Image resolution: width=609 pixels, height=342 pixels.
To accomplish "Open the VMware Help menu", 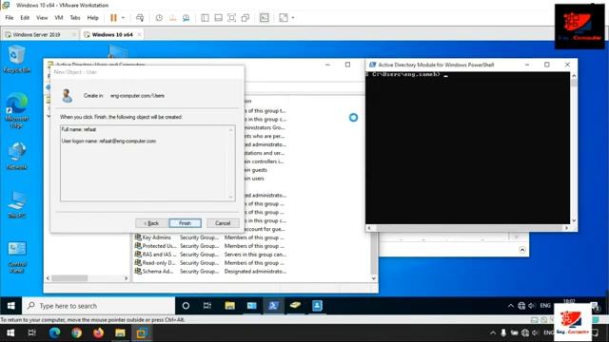I will tap(93, 18).
